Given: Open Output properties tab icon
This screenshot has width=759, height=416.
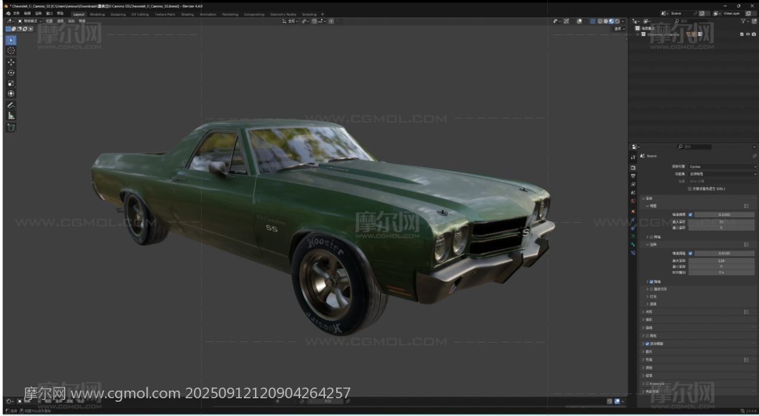Looking at the screenshot, I should (x=633, y=176).
